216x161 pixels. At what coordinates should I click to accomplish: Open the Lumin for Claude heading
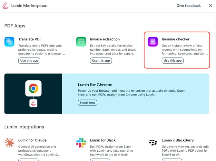point(32,140)
